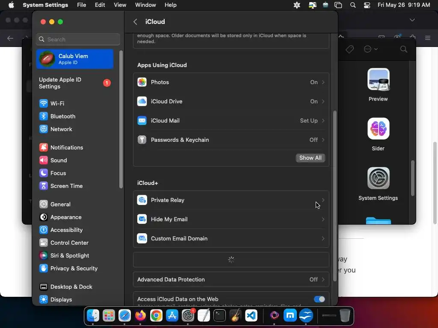
Task: Open Network settings in sidebar
Action: (75, 129)
